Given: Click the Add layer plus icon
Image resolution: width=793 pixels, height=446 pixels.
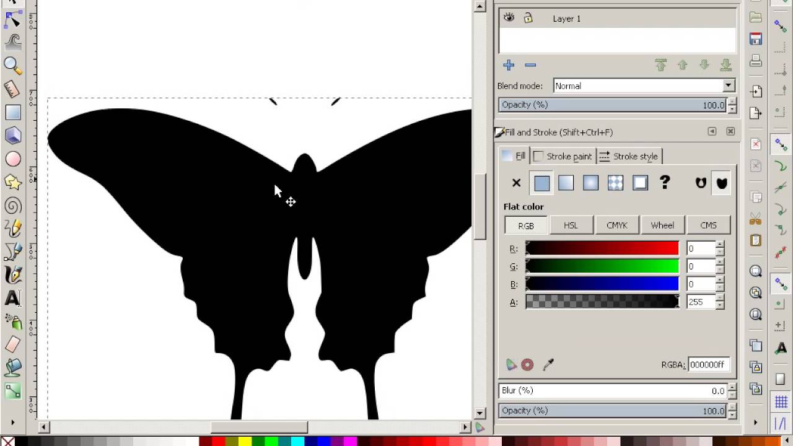Looking at the screenshot, I should [x=509, y=65].
